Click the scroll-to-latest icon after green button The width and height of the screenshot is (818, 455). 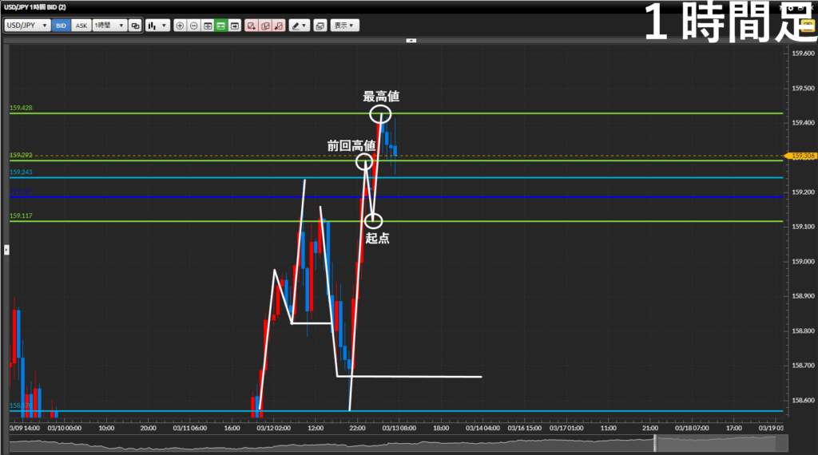pos(235,26)
